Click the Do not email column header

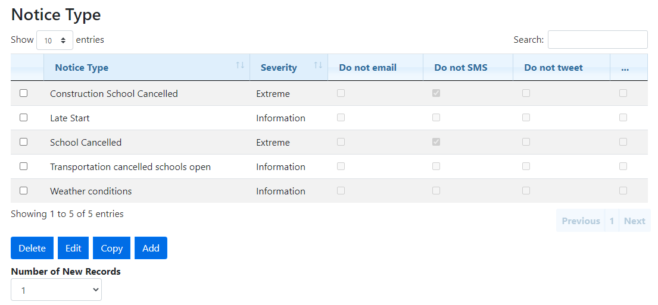367,68
